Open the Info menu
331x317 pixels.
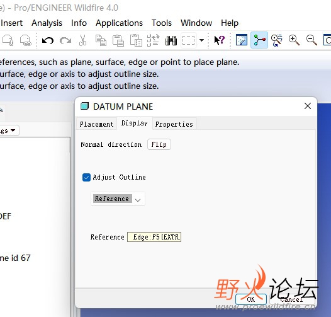(x=79, y=23)
